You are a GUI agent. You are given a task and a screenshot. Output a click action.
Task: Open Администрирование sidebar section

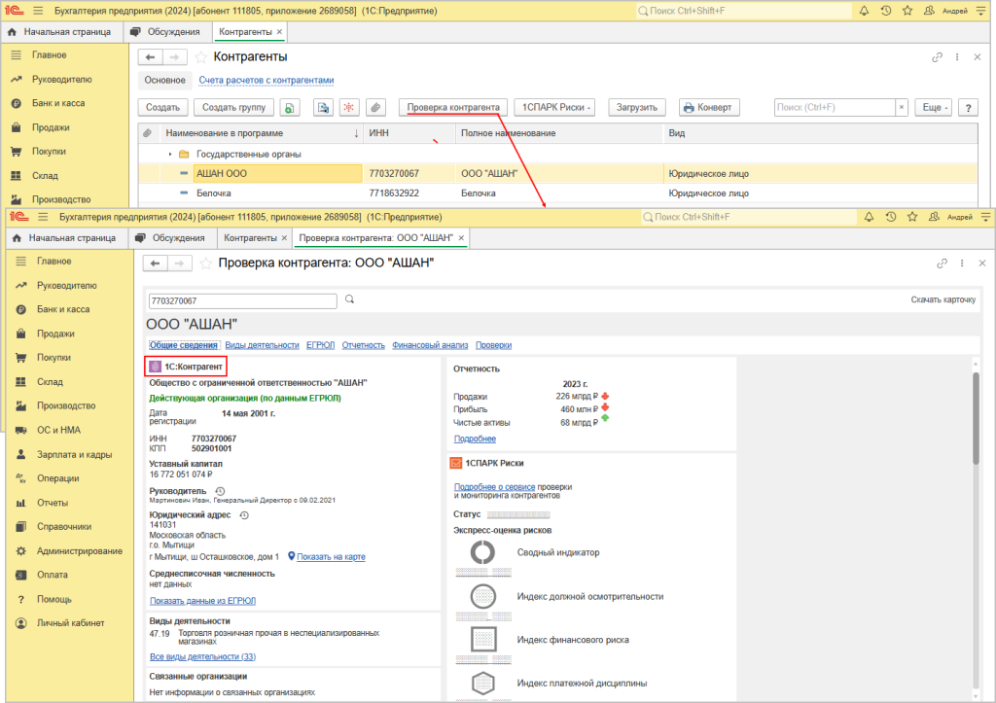pos(80,550)
